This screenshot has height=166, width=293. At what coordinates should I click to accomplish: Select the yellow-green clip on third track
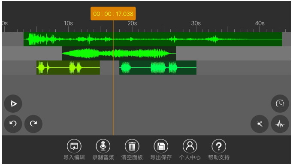click(68, 68)
